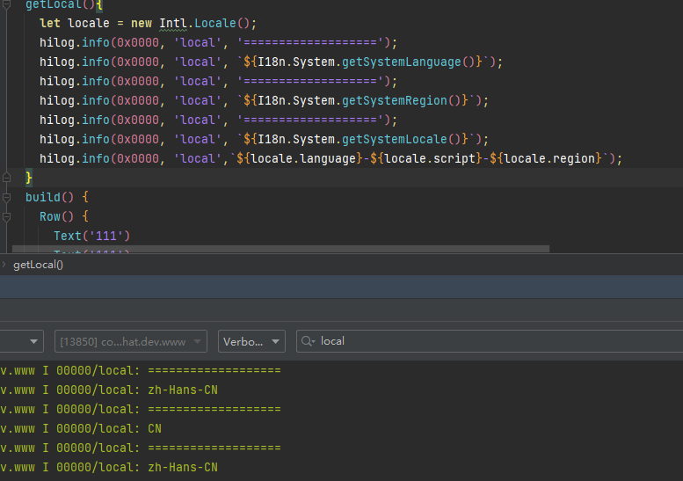Click 'let locale' variable declaration
Image resolution: width=683 pixels, height=481 pixels.
click(x=75, y=23)
